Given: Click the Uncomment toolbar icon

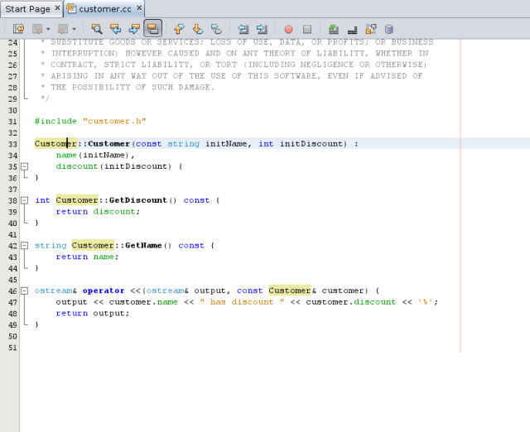Looking at the screenshot, I should [x=352, y=30].
